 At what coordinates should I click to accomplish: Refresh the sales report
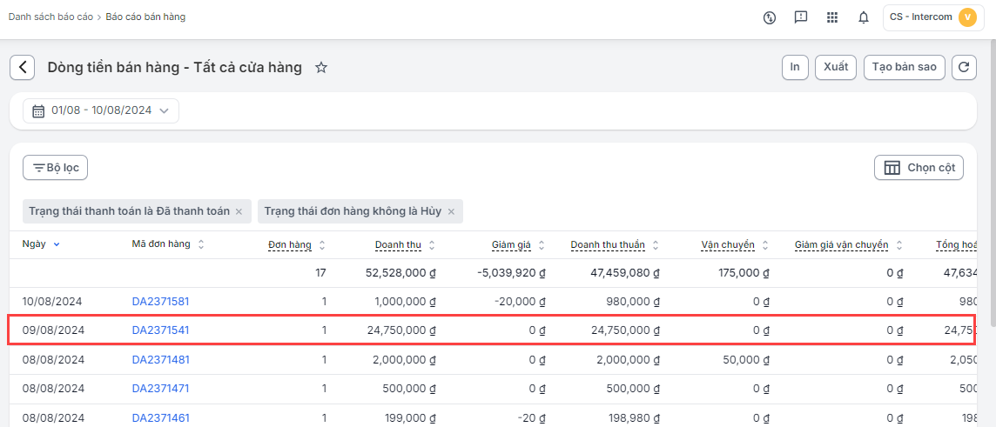[x=964, y=67]
